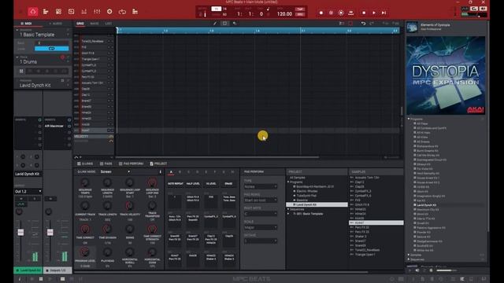
Task: Redo the last undone action
Action: point(372,24)
